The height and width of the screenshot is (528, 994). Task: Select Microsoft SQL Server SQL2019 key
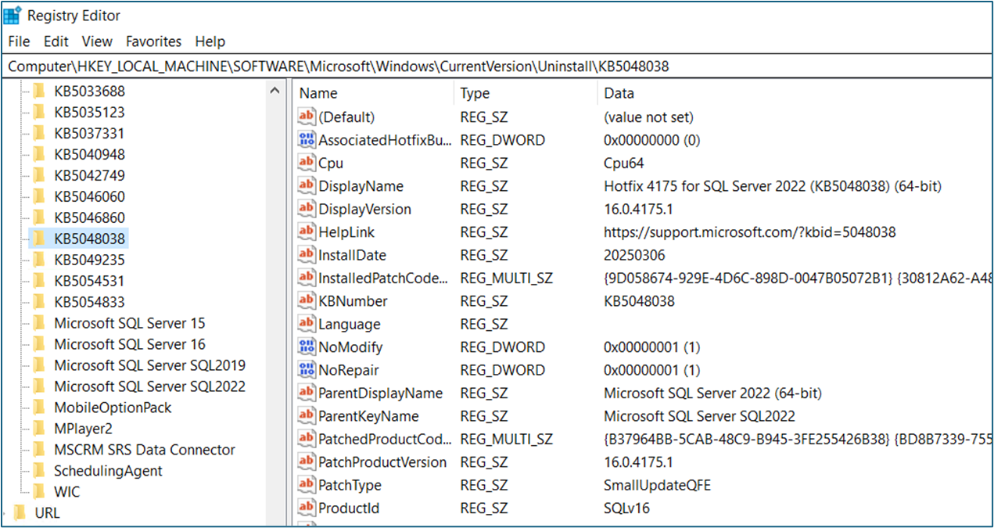(x=149, y=365)
